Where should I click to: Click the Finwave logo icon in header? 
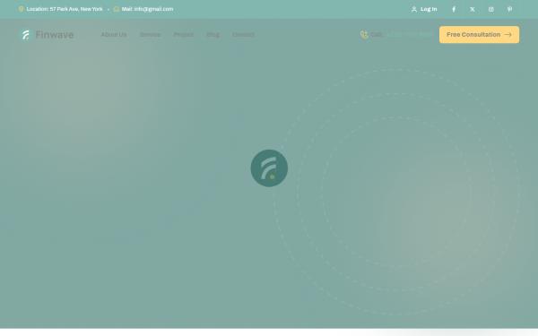click(26, 35)
